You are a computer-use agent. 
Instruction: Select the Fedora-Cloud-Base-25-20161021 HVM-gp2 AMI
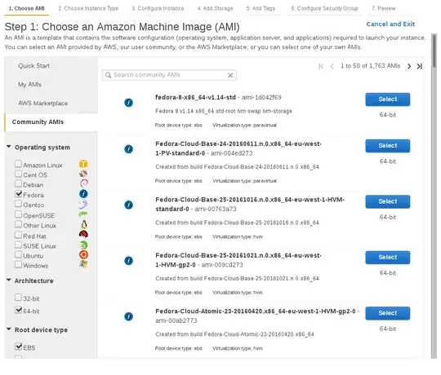(388, 258)
